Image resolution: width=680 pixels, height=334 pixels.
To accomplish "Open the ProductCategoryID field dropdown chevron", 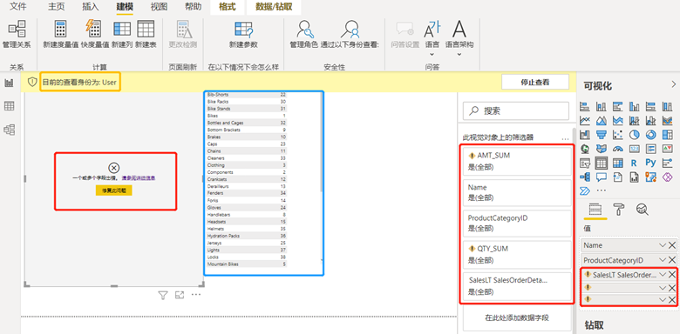I will [x=663, y=260].
